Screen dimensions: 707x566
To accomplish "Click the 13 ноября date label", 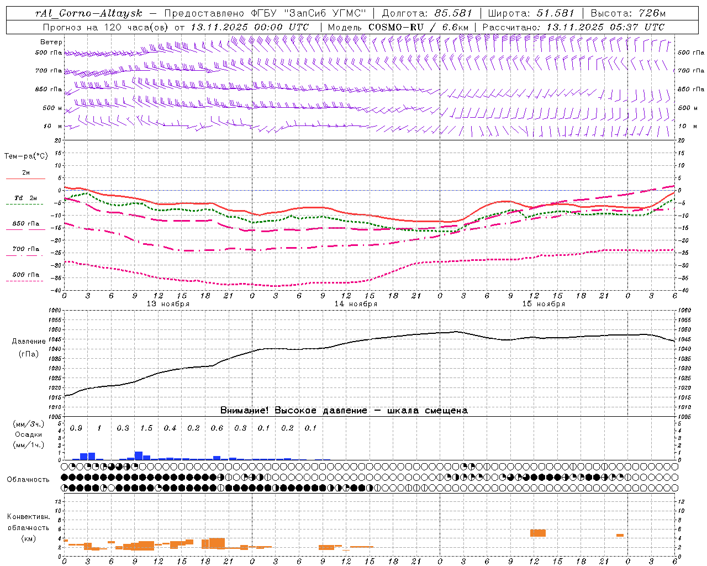I will [x=168, y=304].
